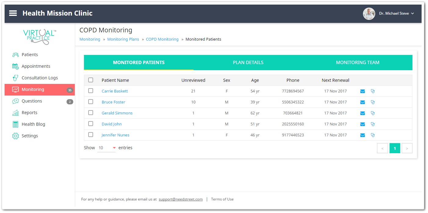Click the Monitoring chart icon in sidebar
The image size is (428, 213).
point(15,89)
